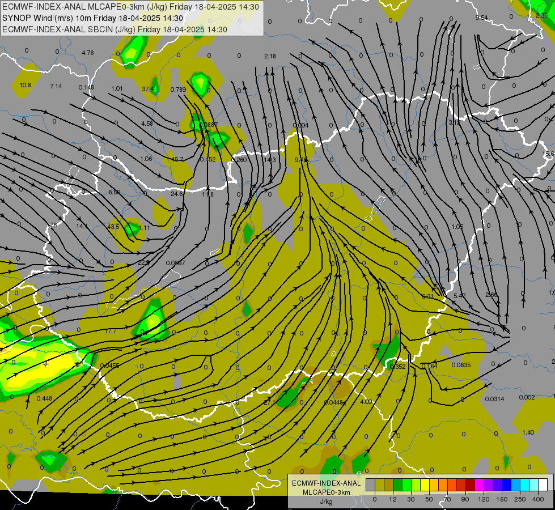
Task: Click the map value '9.54'
Action: (x=481, y=18)
